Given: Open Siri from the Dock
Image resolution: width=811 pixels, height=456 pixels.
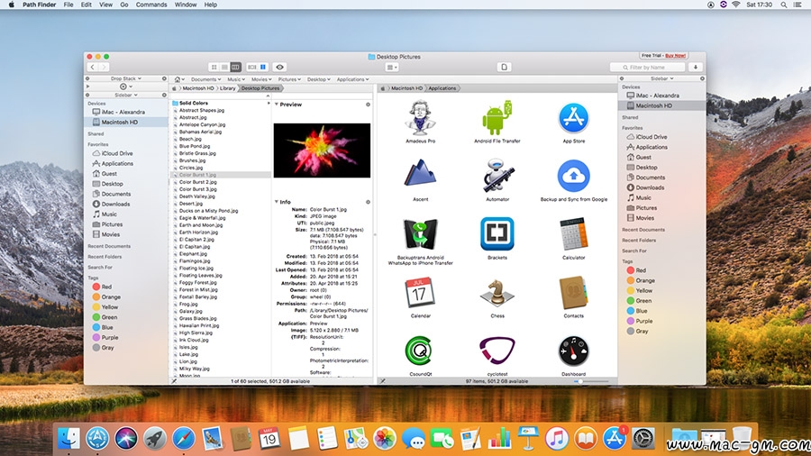Looking at the screenshot, I should pos(125,439).
